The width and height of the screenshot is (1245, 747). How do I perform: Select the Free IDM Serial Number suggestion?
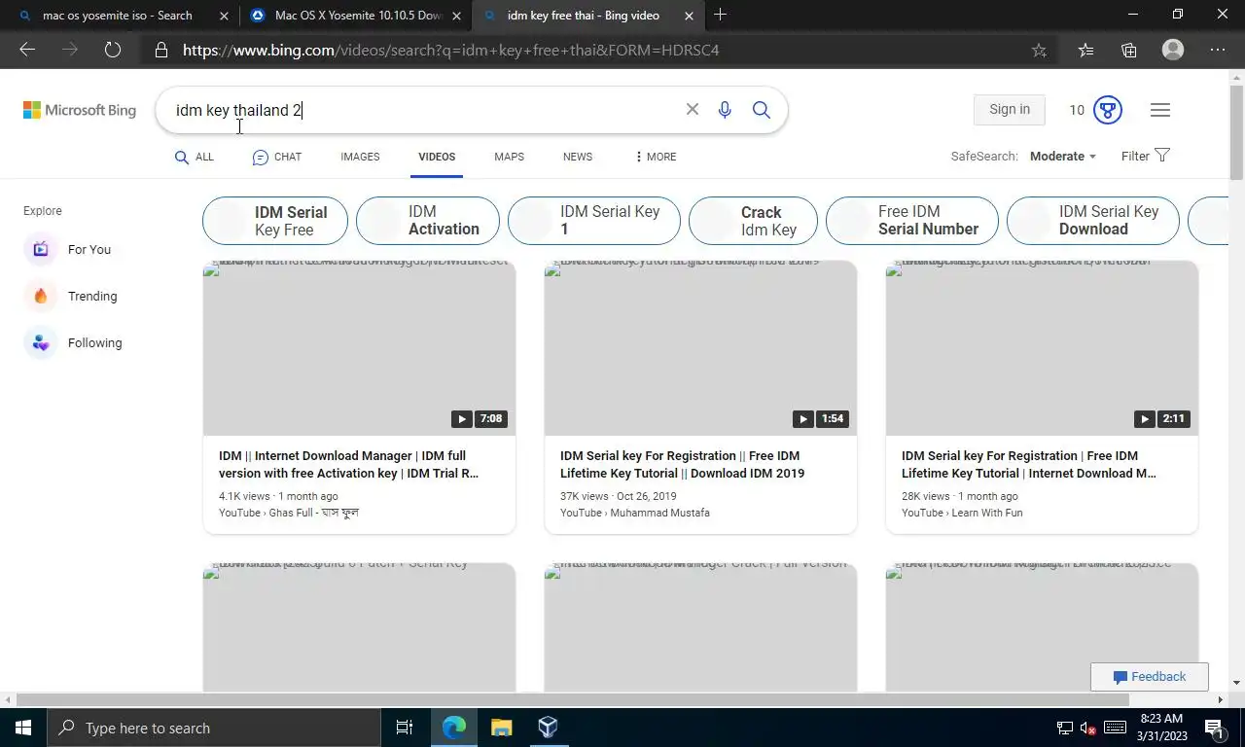pyautogui.click(x=912, y=221)
